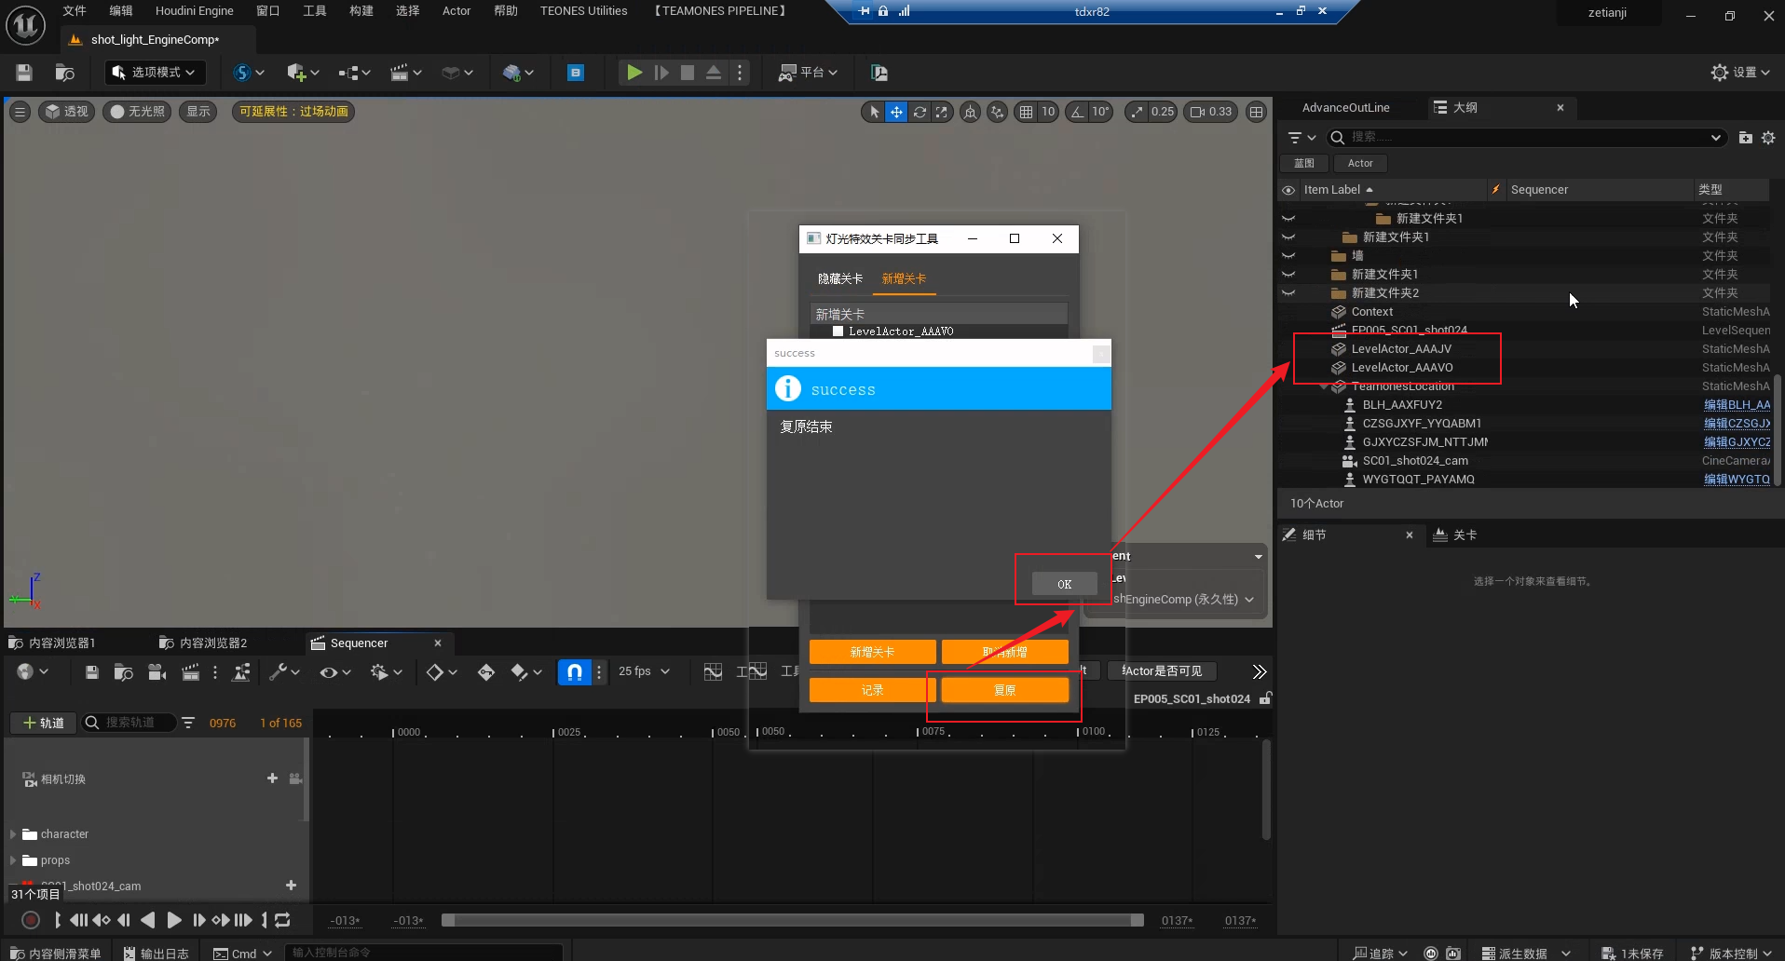Open the Houdini Engine menu
This screenshot has height=961, width=1785.
(194, 11)
